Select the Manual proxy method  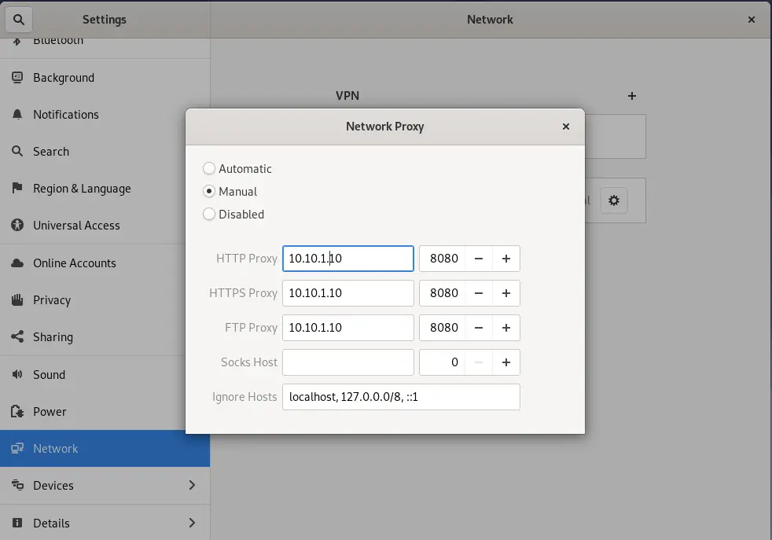tap(209, 191)
